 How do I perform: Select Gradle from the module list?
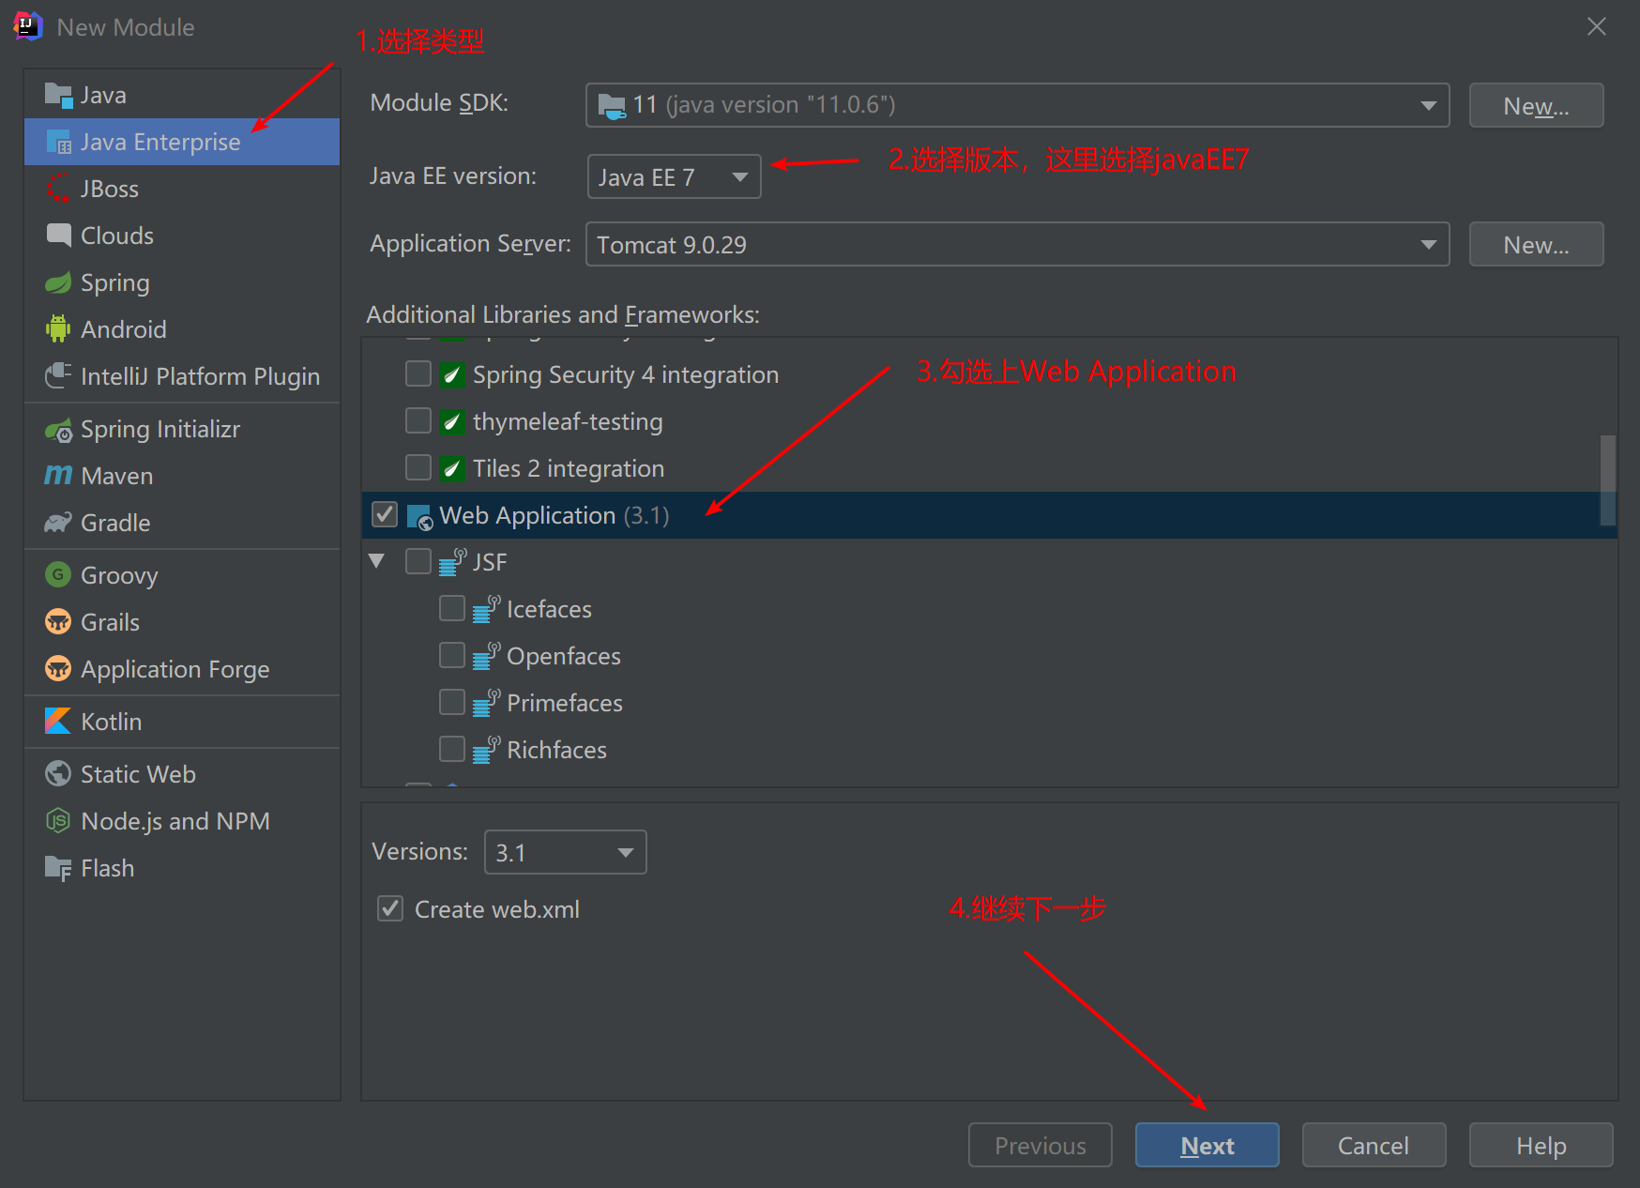182,523
